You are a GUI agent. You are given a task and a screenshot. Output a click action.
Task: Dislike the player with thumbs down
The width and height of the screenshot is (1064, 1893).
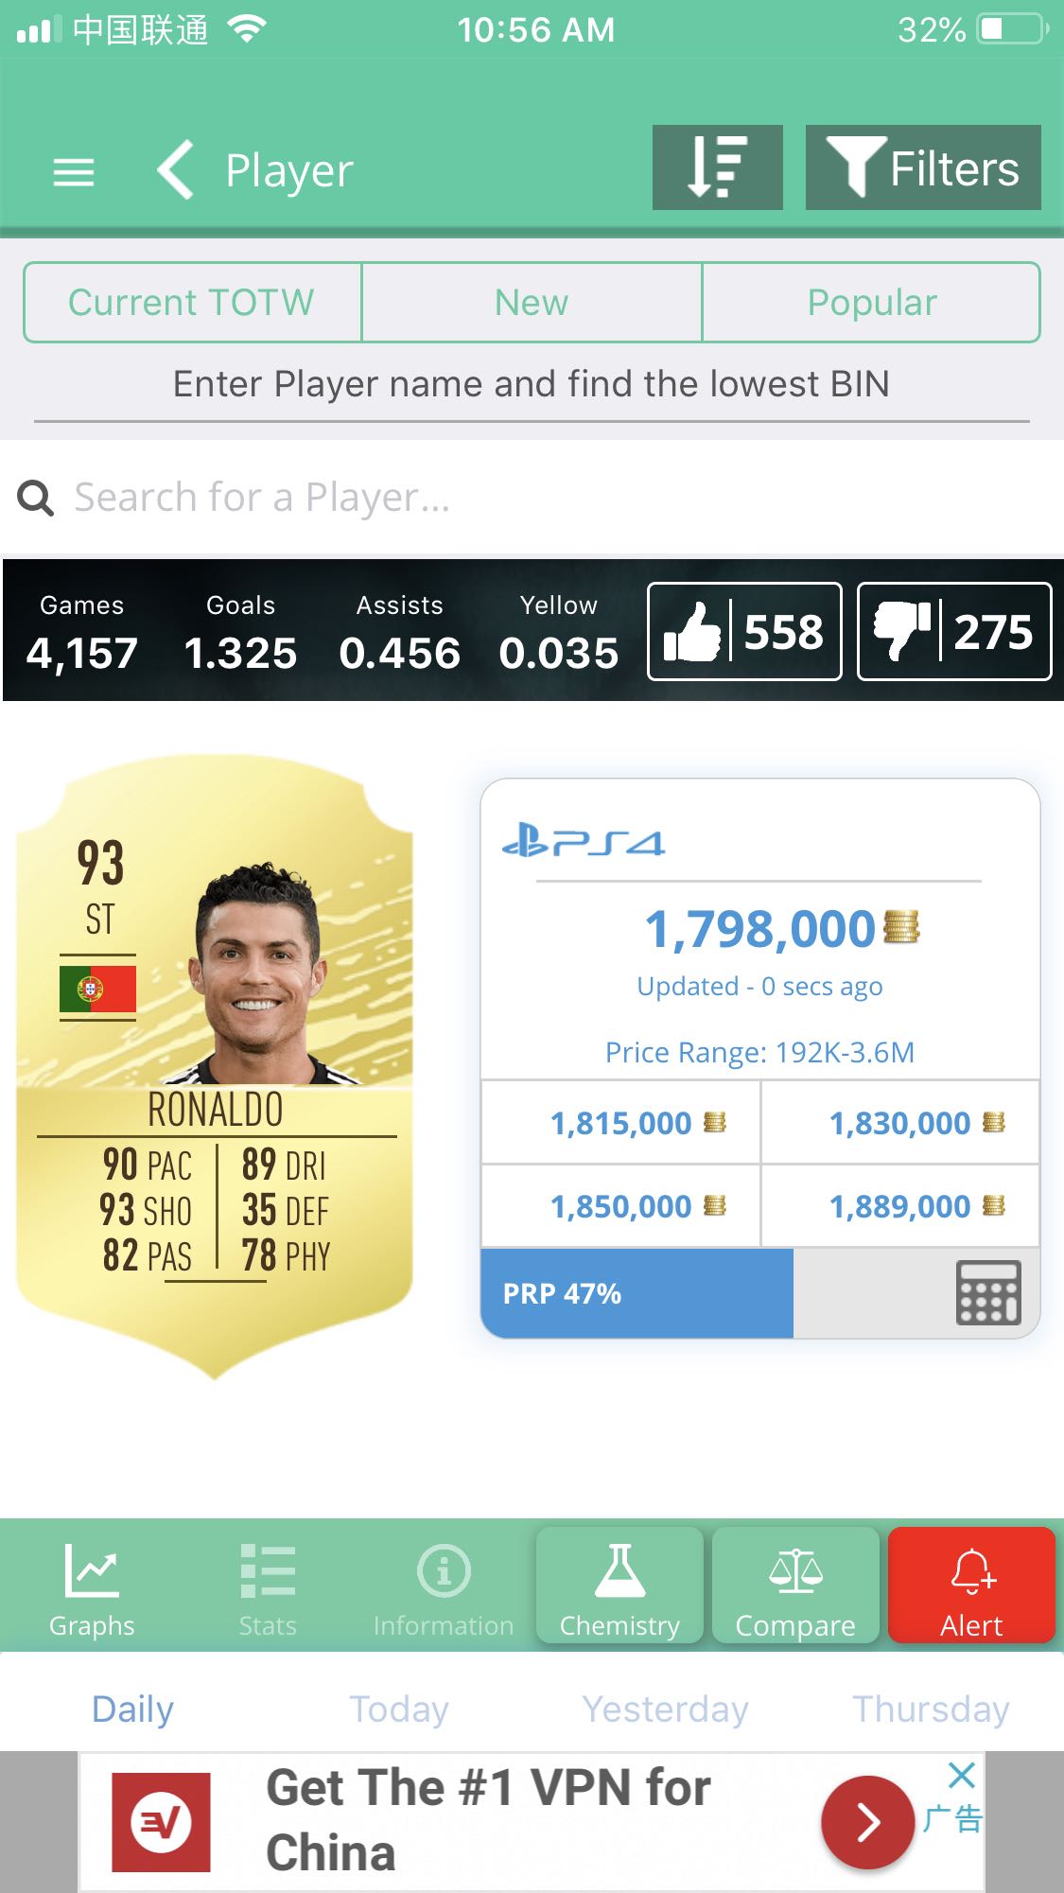[954, 631]
